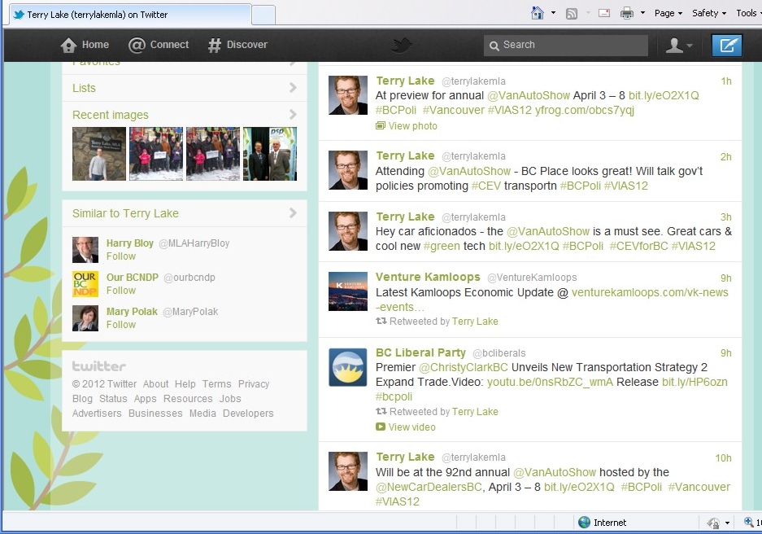Click the compose new Tweet button
The width and height of the screenshot is (762, 534).
tap(727, 46)
